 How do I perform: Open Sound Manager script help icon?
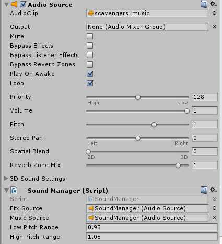[204, 190]
